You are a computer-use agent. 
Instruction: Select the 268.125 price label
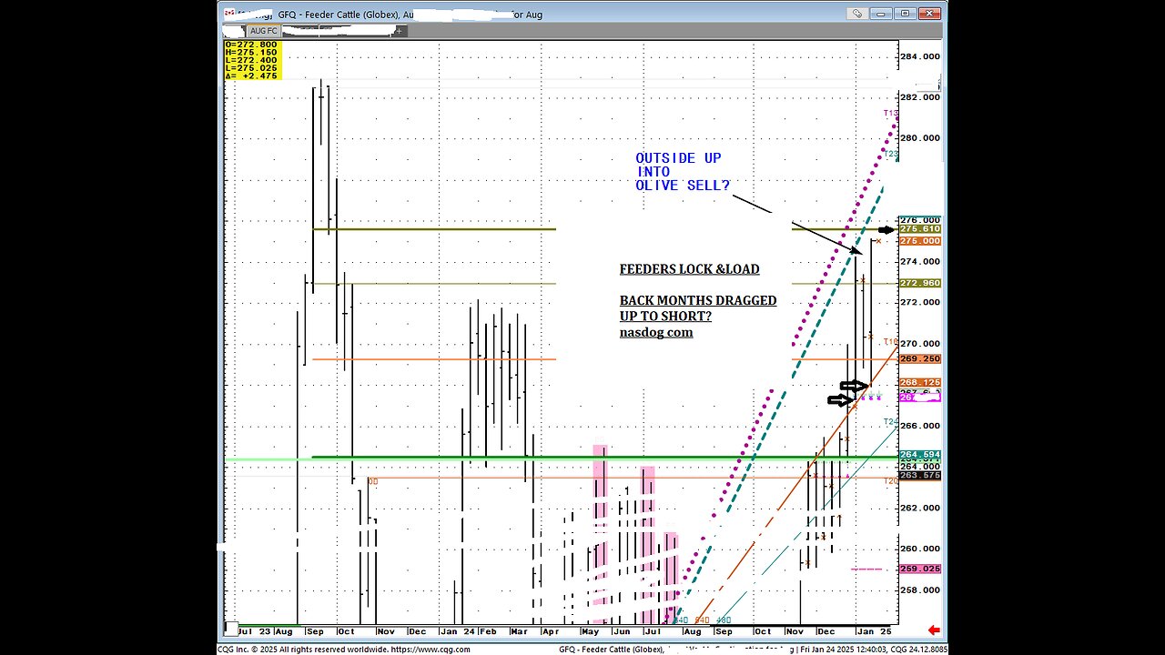point(919,383)
